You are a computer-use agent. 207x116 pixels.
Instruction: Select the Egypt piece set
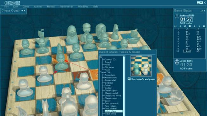click(107, 101)
